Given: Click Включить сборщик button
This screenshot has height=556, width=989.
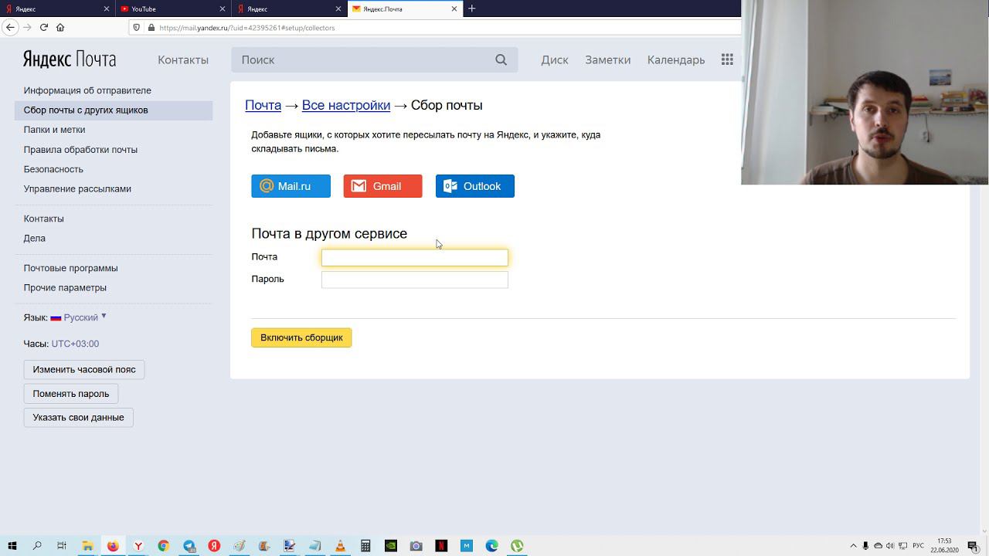Looking at the screenshot, I should click(x=301, y=337).
